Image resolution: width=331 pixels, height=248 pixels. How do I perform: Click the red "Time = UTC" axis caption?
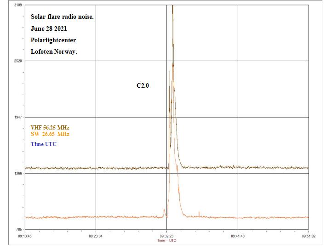[x=166, y=240]
